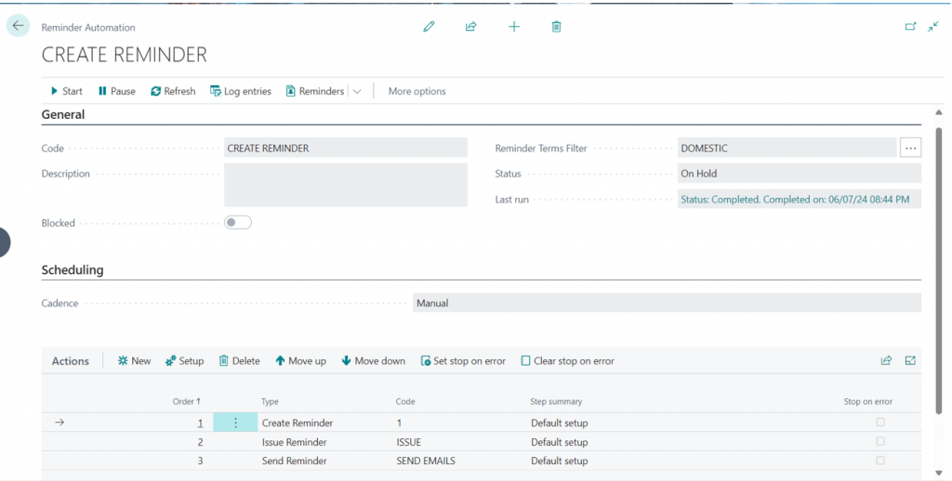Click the trash delete icon in header
Viewport: 952px width, 481px height.
coord(556,27)
